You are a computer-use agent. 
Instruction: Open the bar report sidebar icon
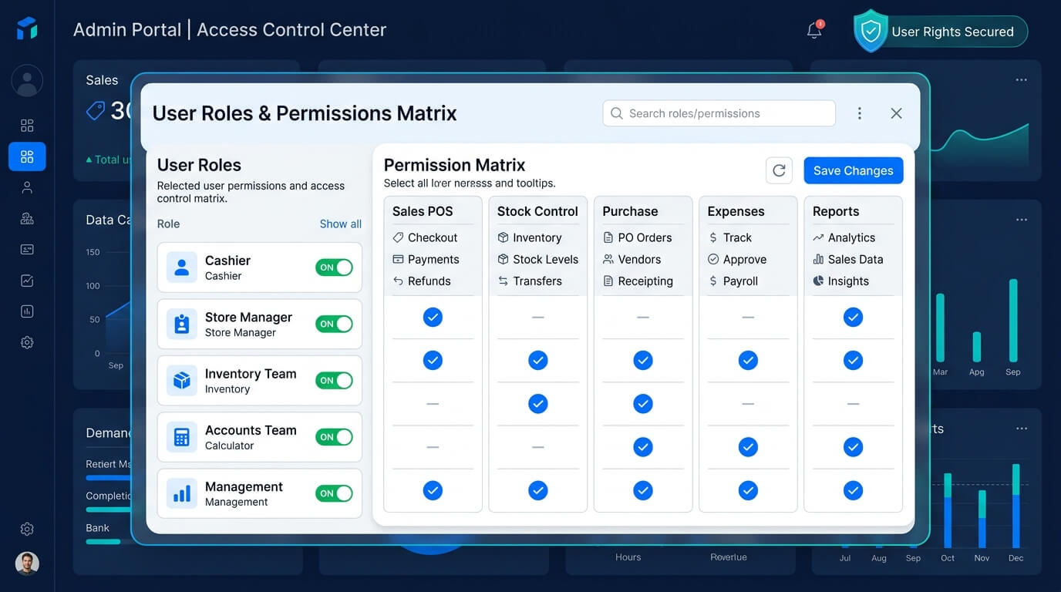(27, 311)
